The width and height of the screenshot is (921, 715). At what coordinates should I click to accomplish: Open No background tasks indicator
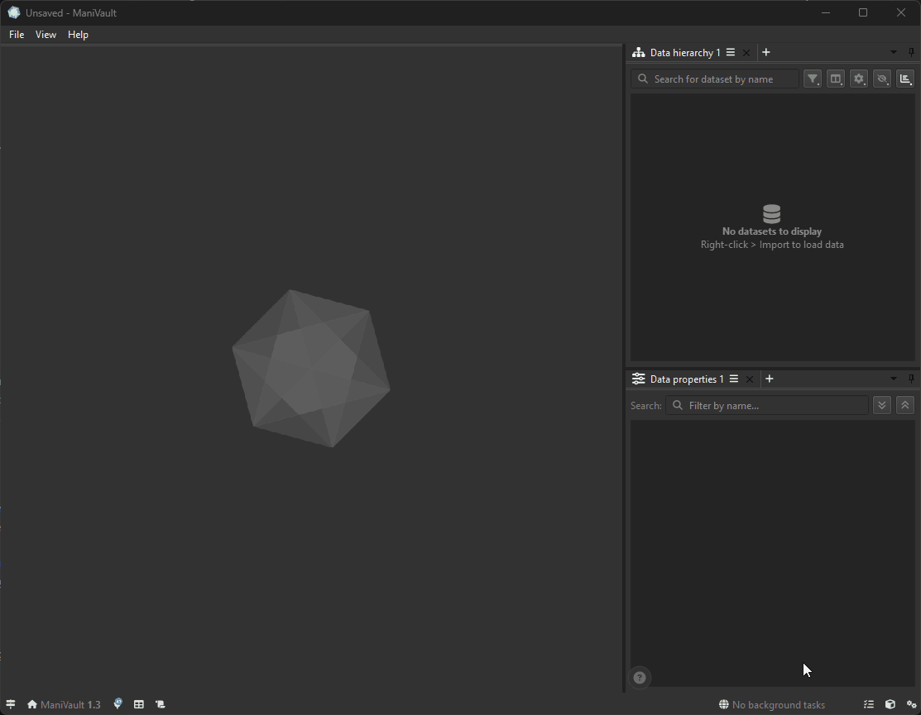click(772, 705)
